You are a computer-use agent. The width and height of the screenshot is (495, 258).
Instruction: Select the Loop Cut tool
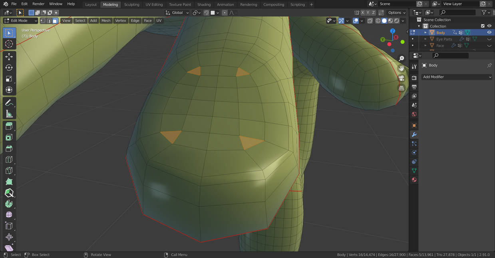(x=9, y=160)
